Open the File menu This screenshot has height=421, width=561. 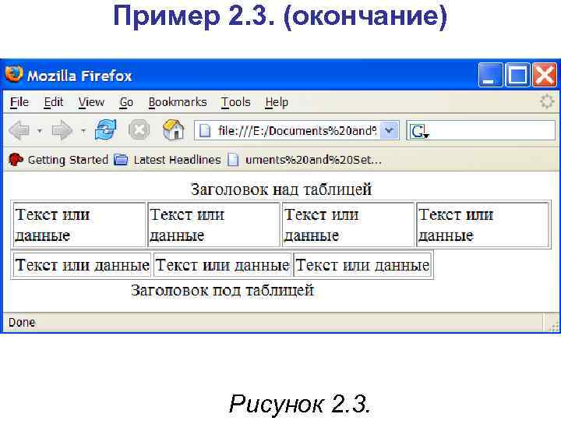[x=19, y=102]
